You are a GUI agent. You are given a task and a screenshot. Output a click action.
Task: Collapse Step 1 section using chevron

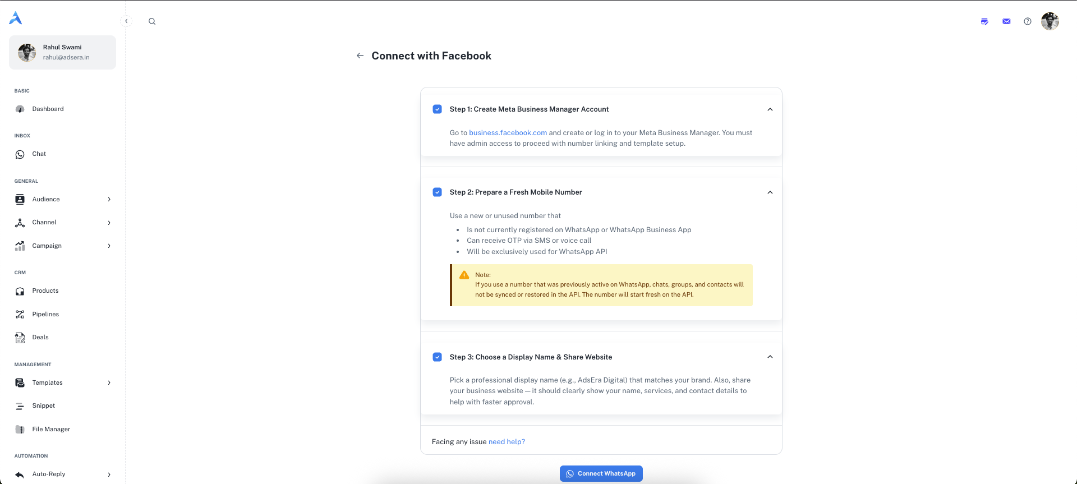[770, 109]
